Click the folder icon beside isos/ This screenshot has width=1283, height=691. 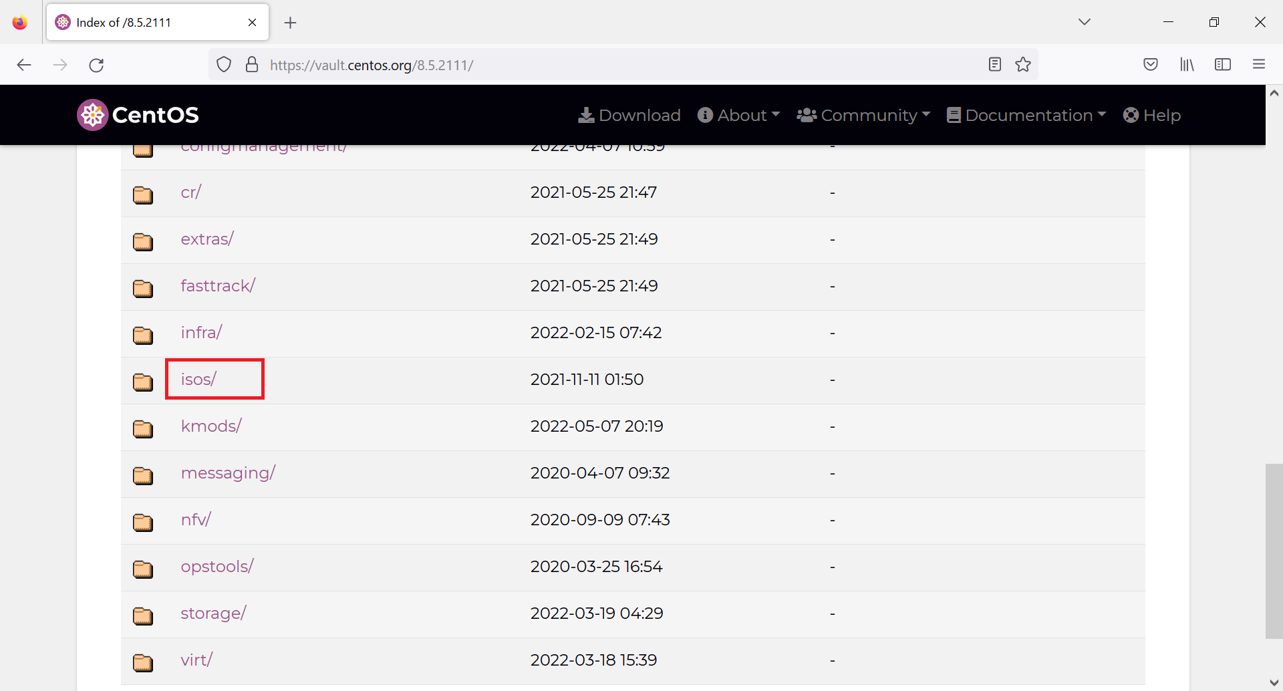pyautogui.click(x=143, y=382)
